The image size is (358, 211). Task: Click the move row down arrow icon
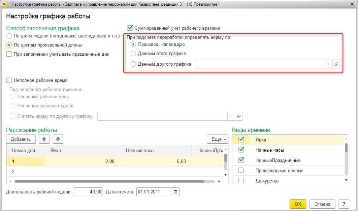coord(58,139)
